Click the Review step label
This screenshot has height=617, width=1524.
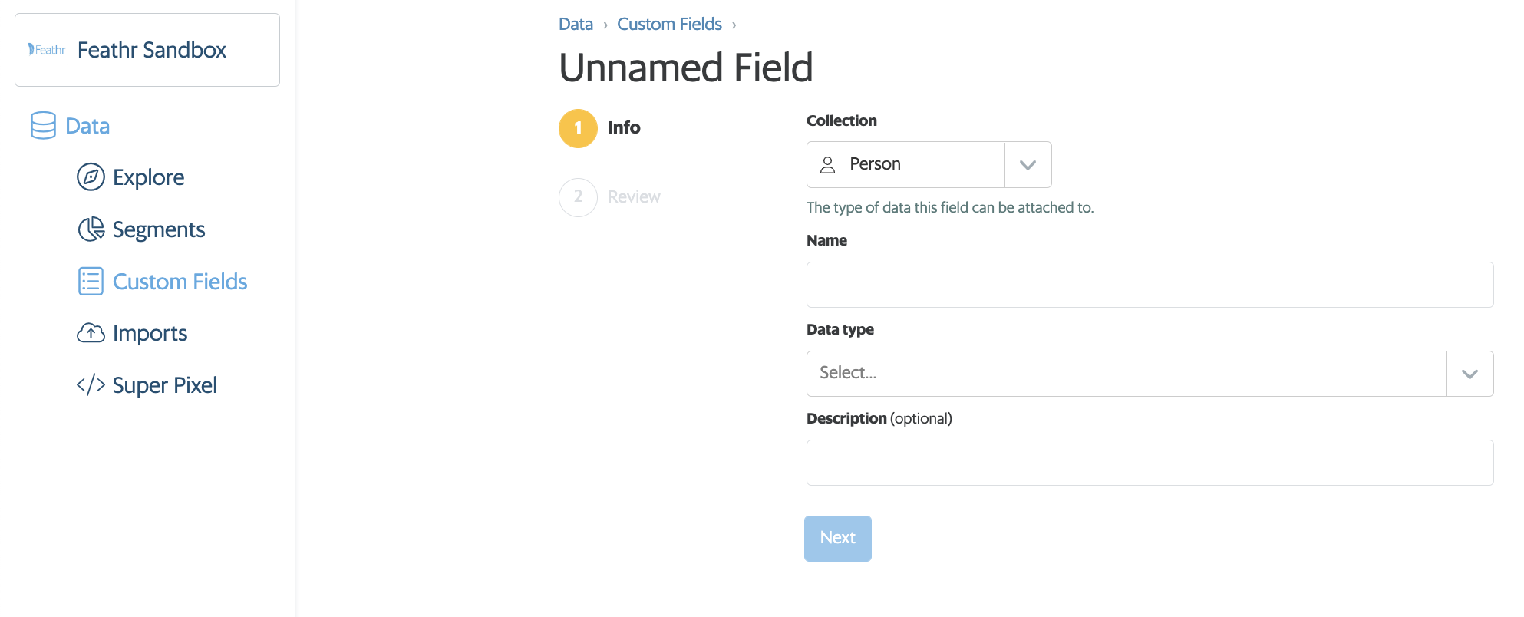pos(634,197)
